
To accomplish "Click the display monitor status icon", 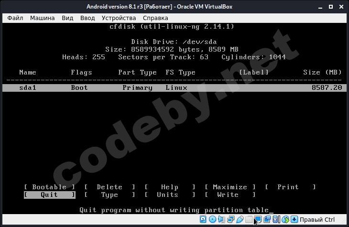I will tap(258, 219).
